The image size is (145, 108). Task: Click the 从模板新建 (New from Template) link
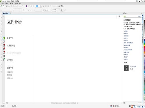(11, 45)
